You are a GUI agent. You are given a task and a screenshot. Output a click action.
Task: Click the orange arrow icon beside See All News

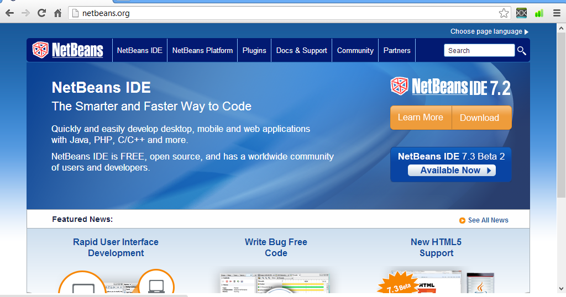[x=462, y=220]
